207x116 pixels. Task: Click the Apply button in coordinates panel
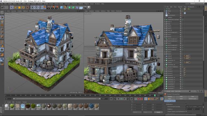click(x=158, y=112)
